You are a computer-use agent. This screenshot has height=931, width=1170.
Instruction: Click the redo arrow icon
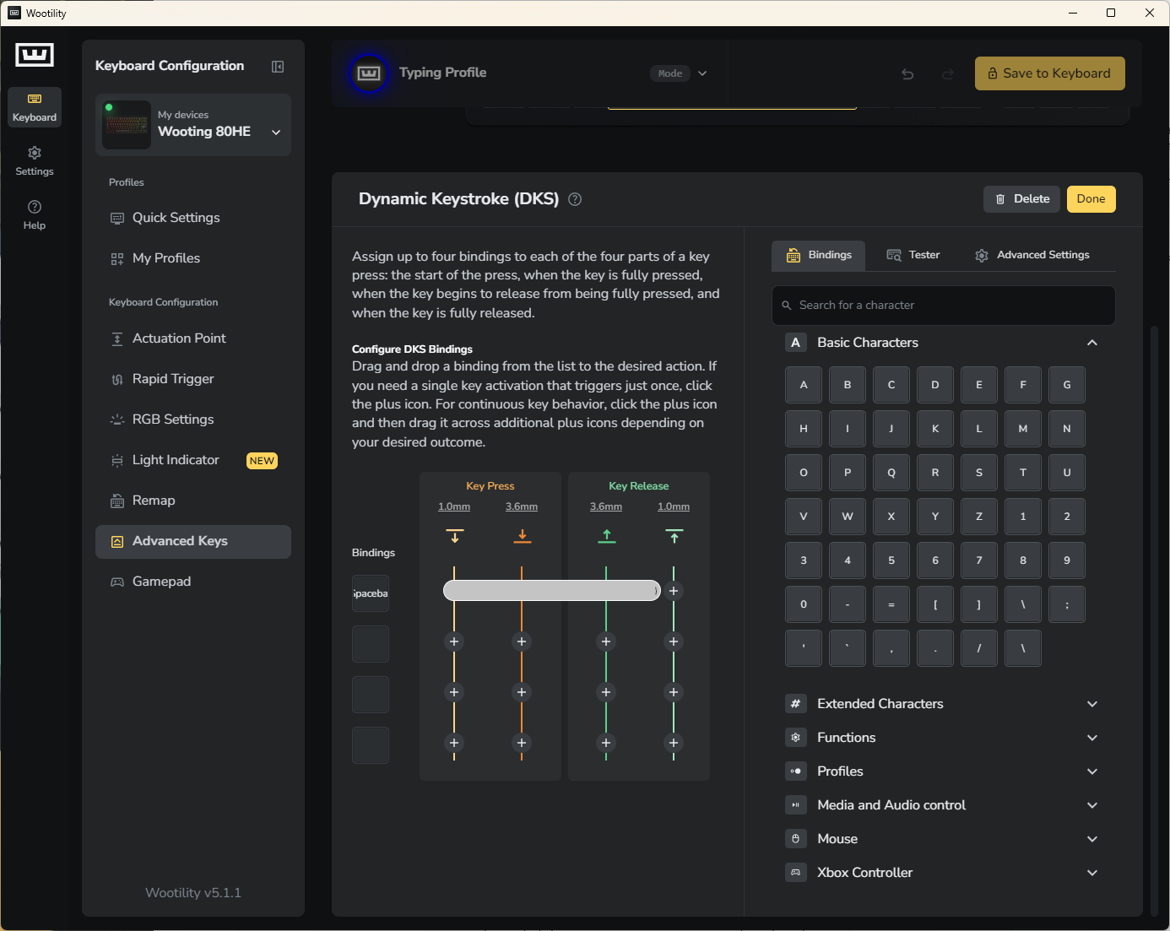coord(948,74)
